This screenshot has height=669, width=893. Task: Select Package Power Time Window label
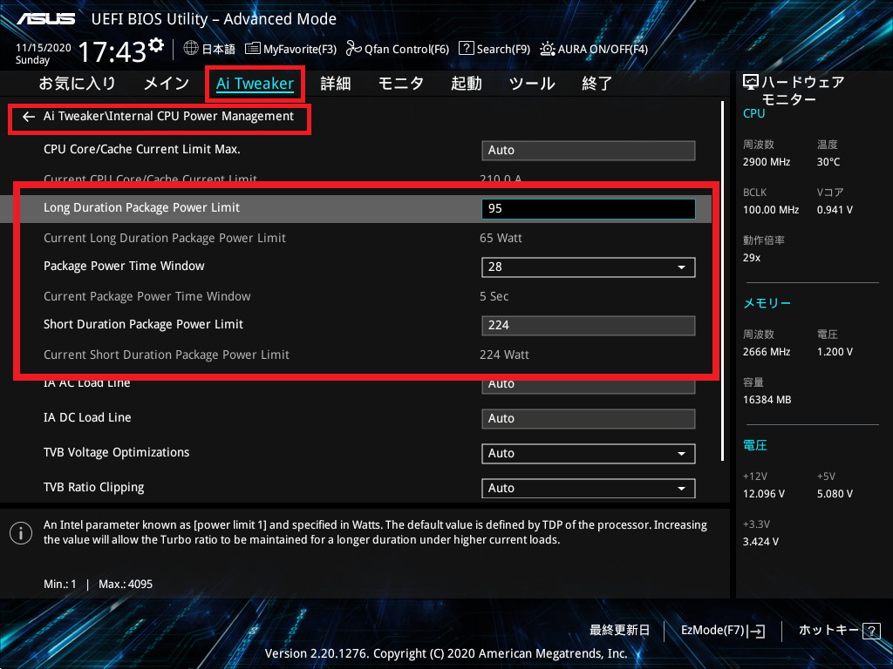tap(124, 266)
